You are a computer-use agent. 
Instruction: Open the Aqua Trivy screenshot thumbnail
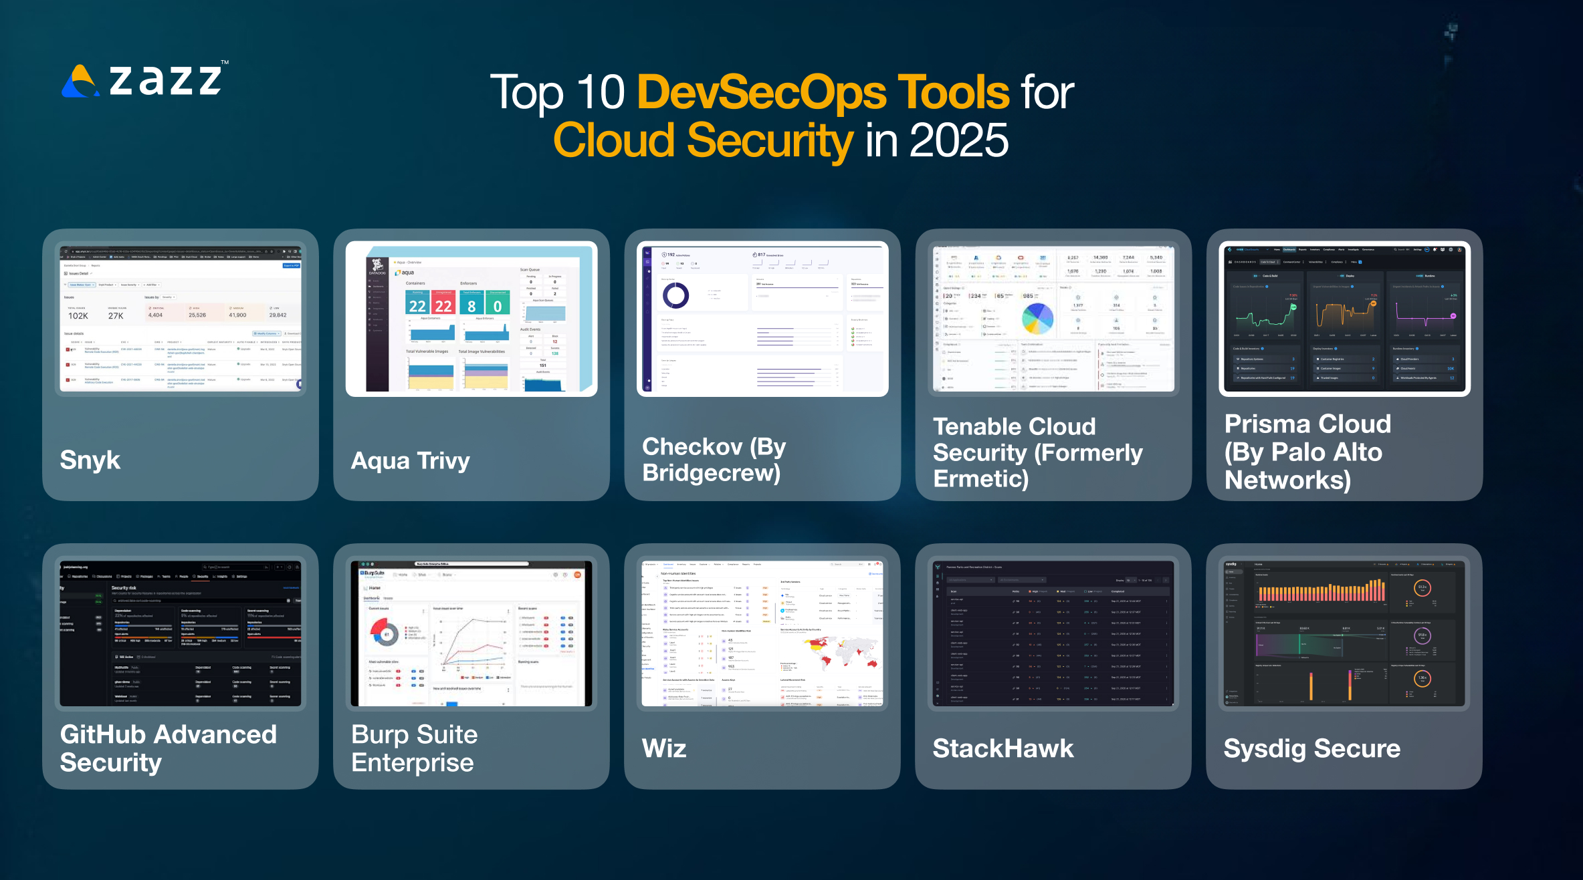471,318
